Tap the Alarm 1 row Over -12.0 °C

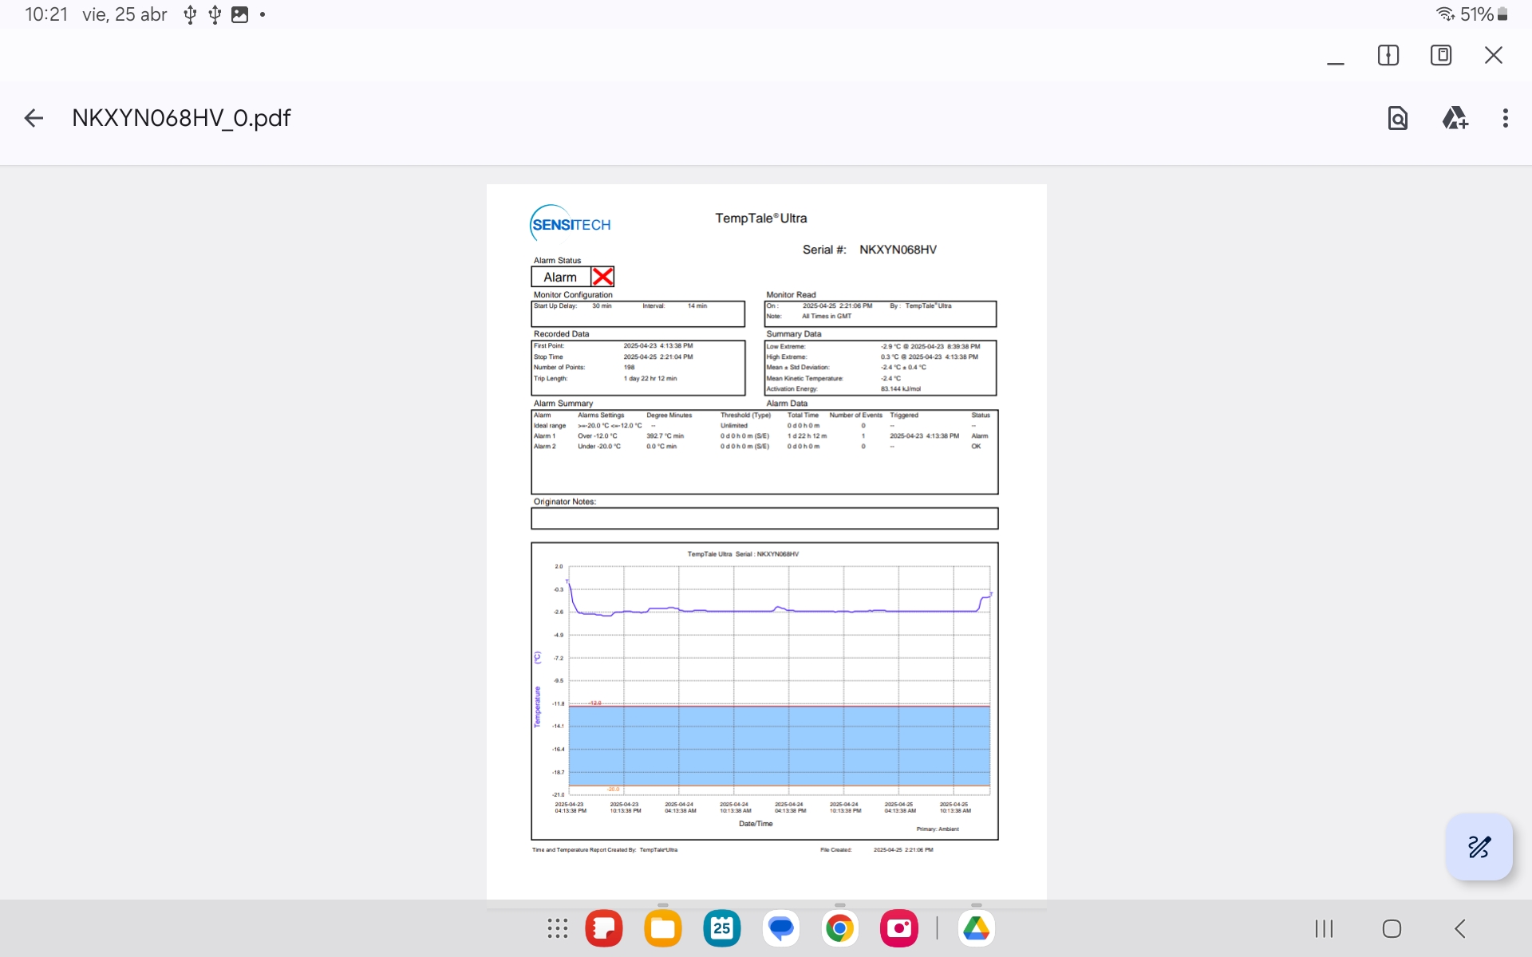coord(761,436)
